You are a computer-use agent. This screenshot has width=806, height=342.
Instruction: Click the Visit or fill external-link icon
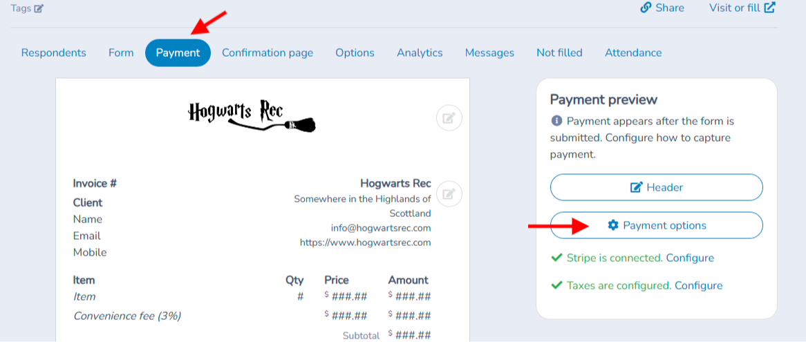[769, 7]
